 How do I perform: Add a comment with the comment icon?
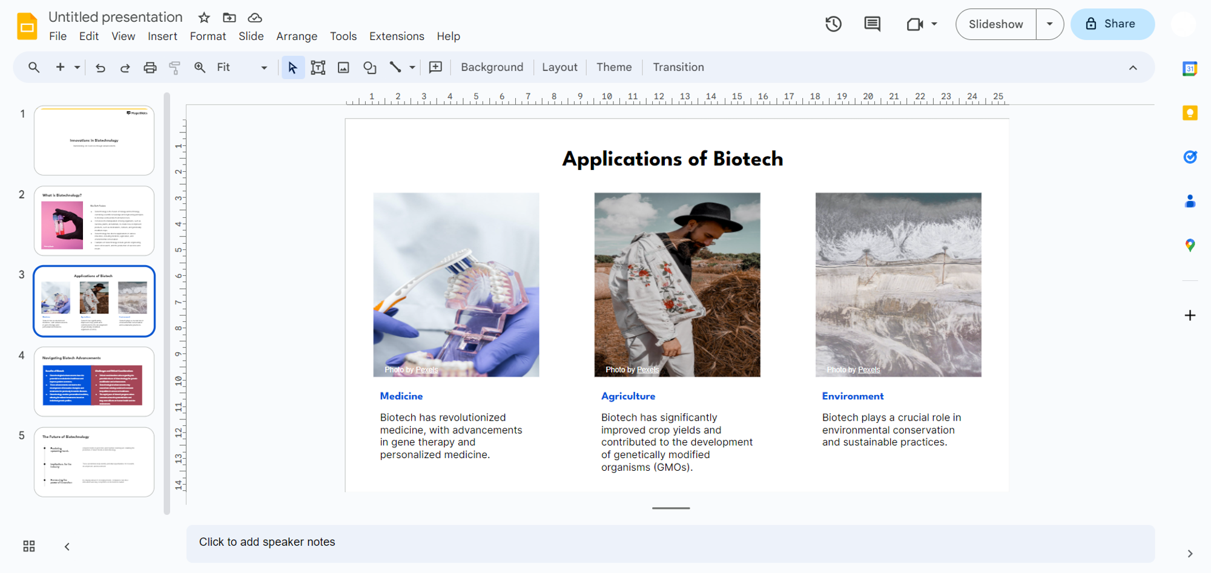435,67
